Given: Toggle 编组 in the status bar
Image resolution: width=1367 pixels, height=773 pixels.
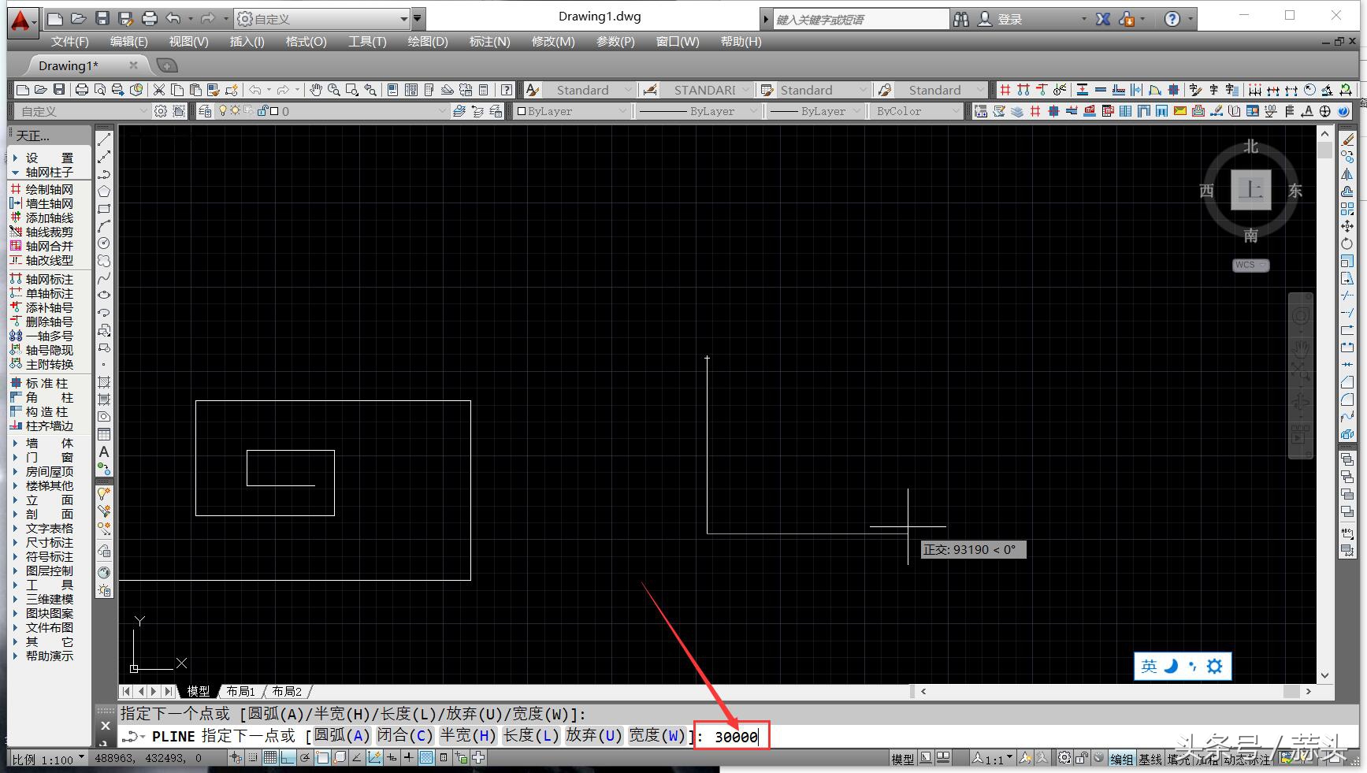Looking at the screenshot, I should (x=1121, y=759).
